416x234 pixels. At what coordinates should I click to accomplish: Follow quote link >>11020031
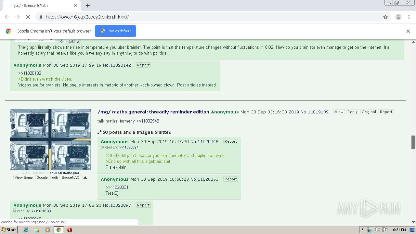[117, 187]
